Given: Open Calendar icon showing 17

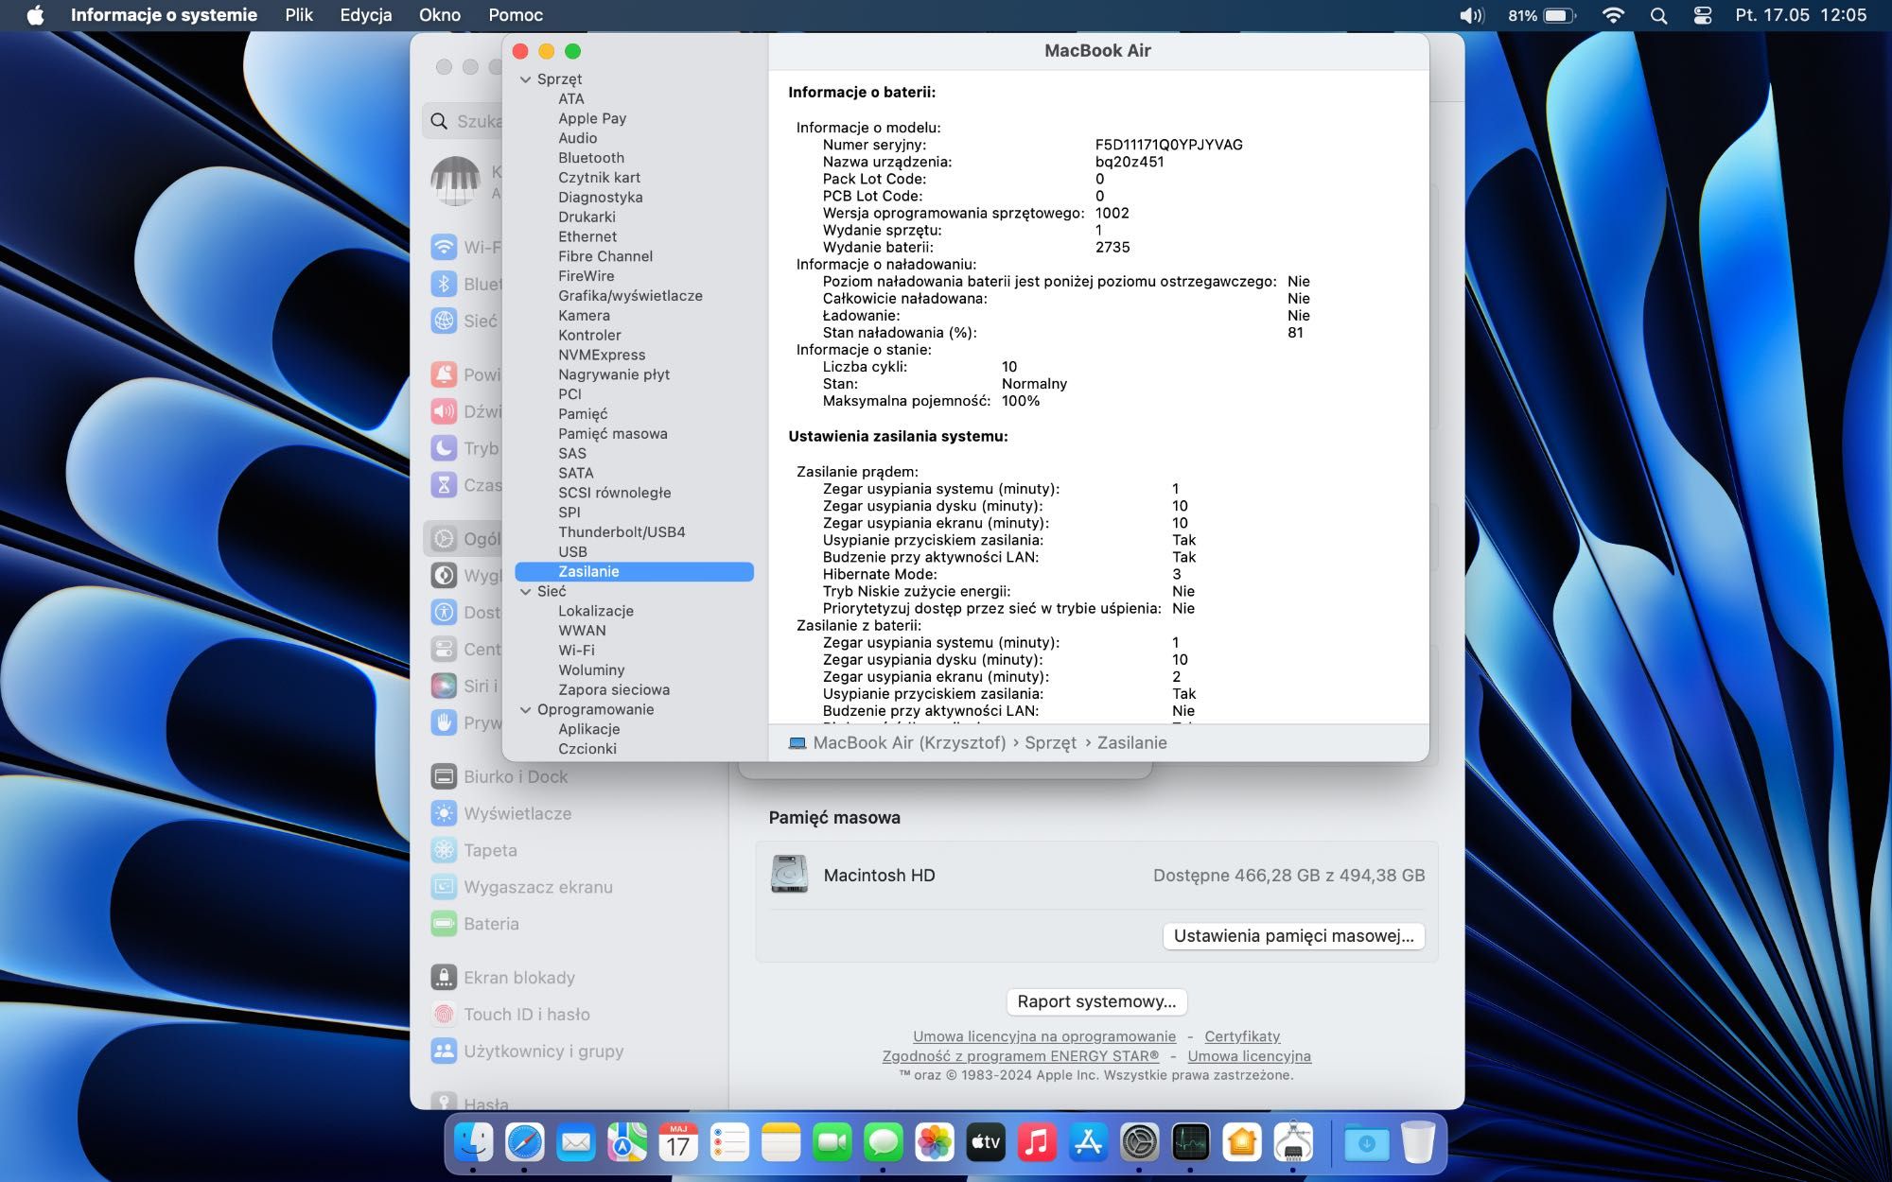Looking at the screenshot, I should coord(678,1142).
